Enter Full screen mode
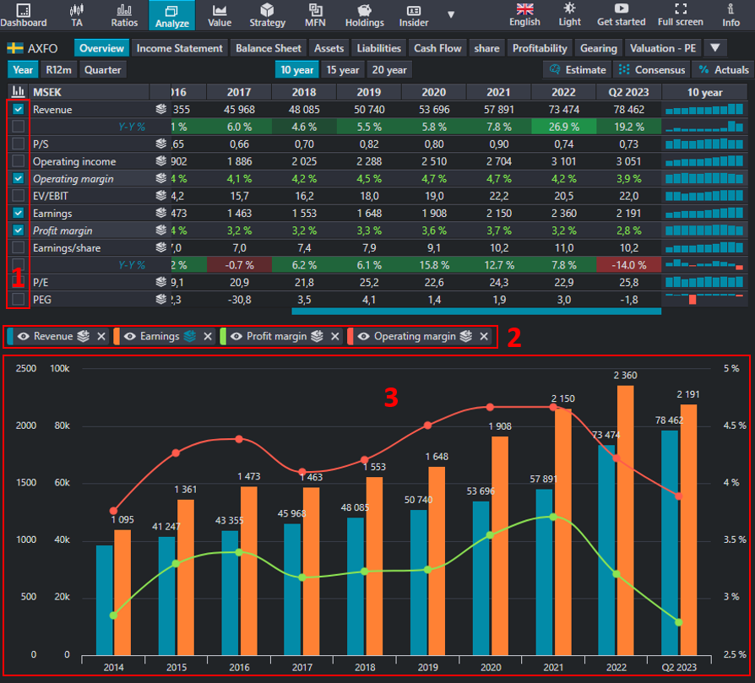The image size is (755, 683). tap(681, 14)
